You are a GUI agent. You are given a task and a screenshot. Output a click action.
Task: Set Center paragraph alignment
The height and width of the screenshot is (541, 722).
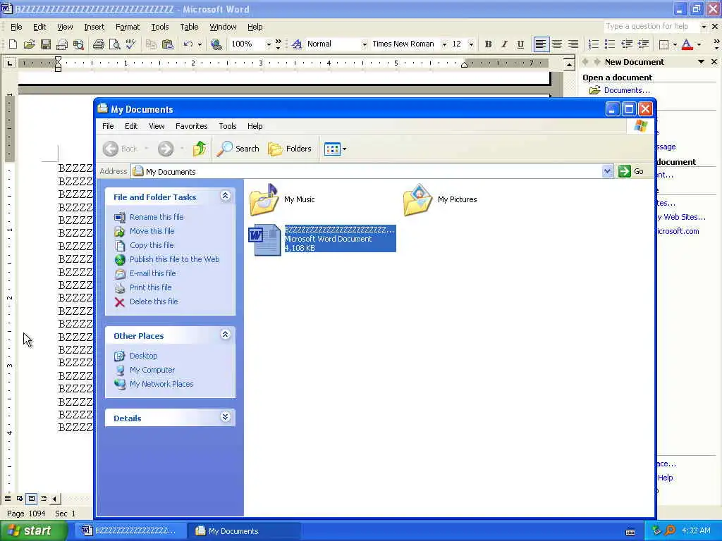(557, 44)
